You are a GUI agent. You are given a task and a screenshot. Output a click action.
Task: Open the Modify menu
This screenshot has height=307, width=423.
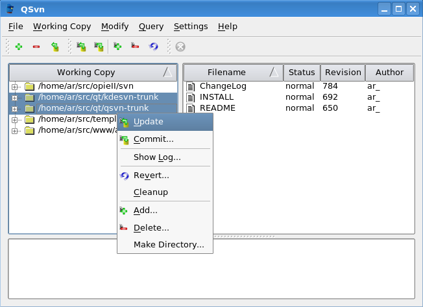tap(115, 27)
